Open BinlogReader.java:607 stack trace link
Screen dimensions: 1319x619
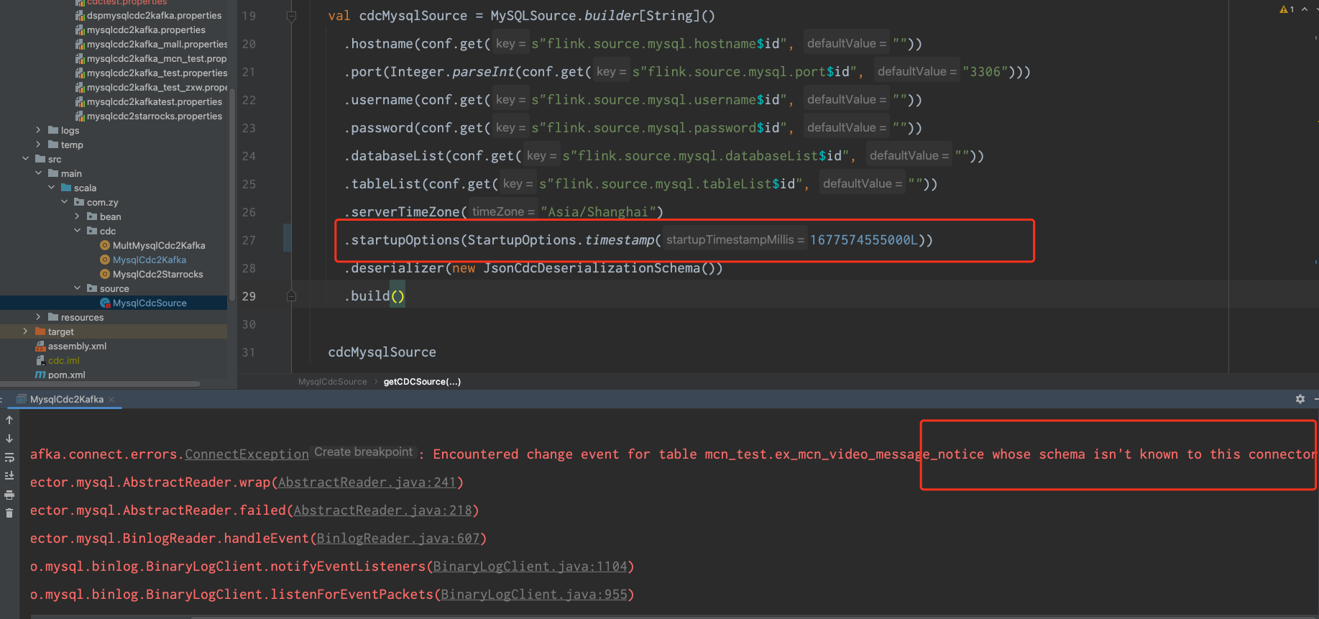(398, 538)
